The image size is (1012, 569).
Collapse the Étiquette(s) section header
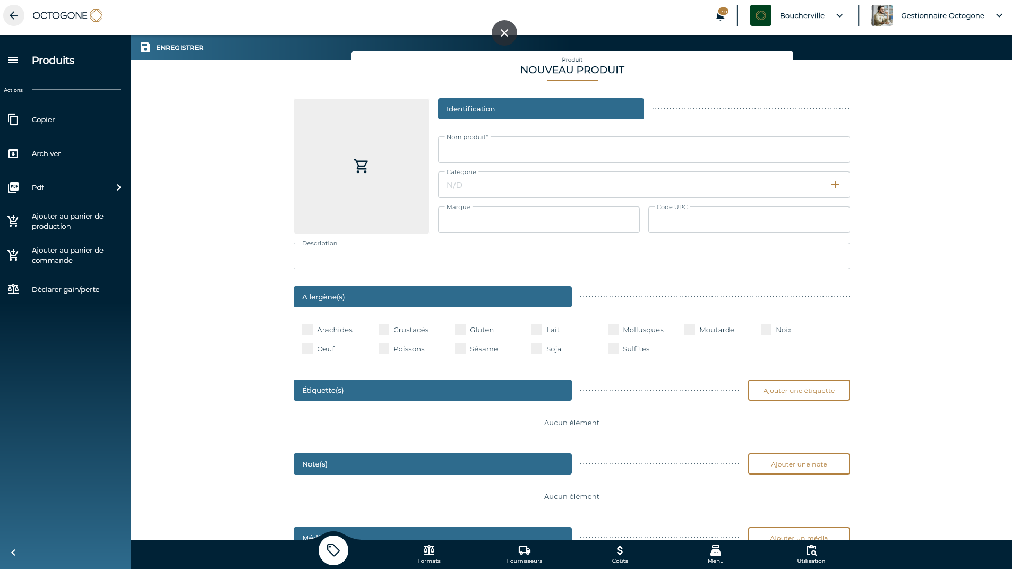tap(433, 390)
